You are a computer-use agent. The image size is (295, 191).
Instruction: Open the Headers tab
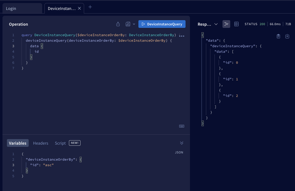41,143
